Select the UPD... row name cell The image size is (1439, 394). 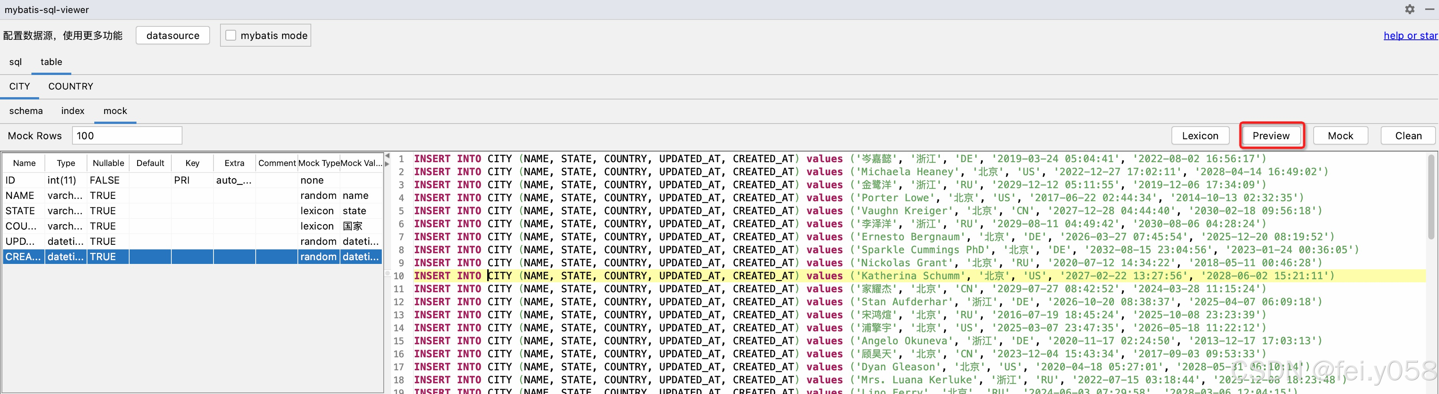(x=24, y=241)
